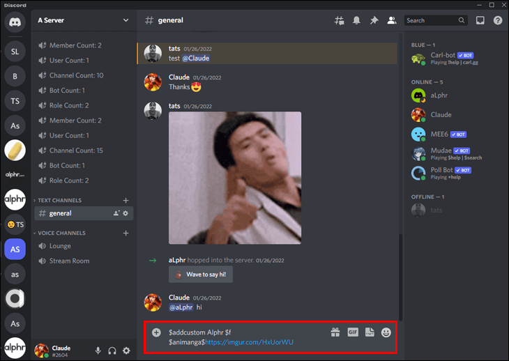
Task: Click Claude avatar on Thanks message
Action: [x=153, y=82]
